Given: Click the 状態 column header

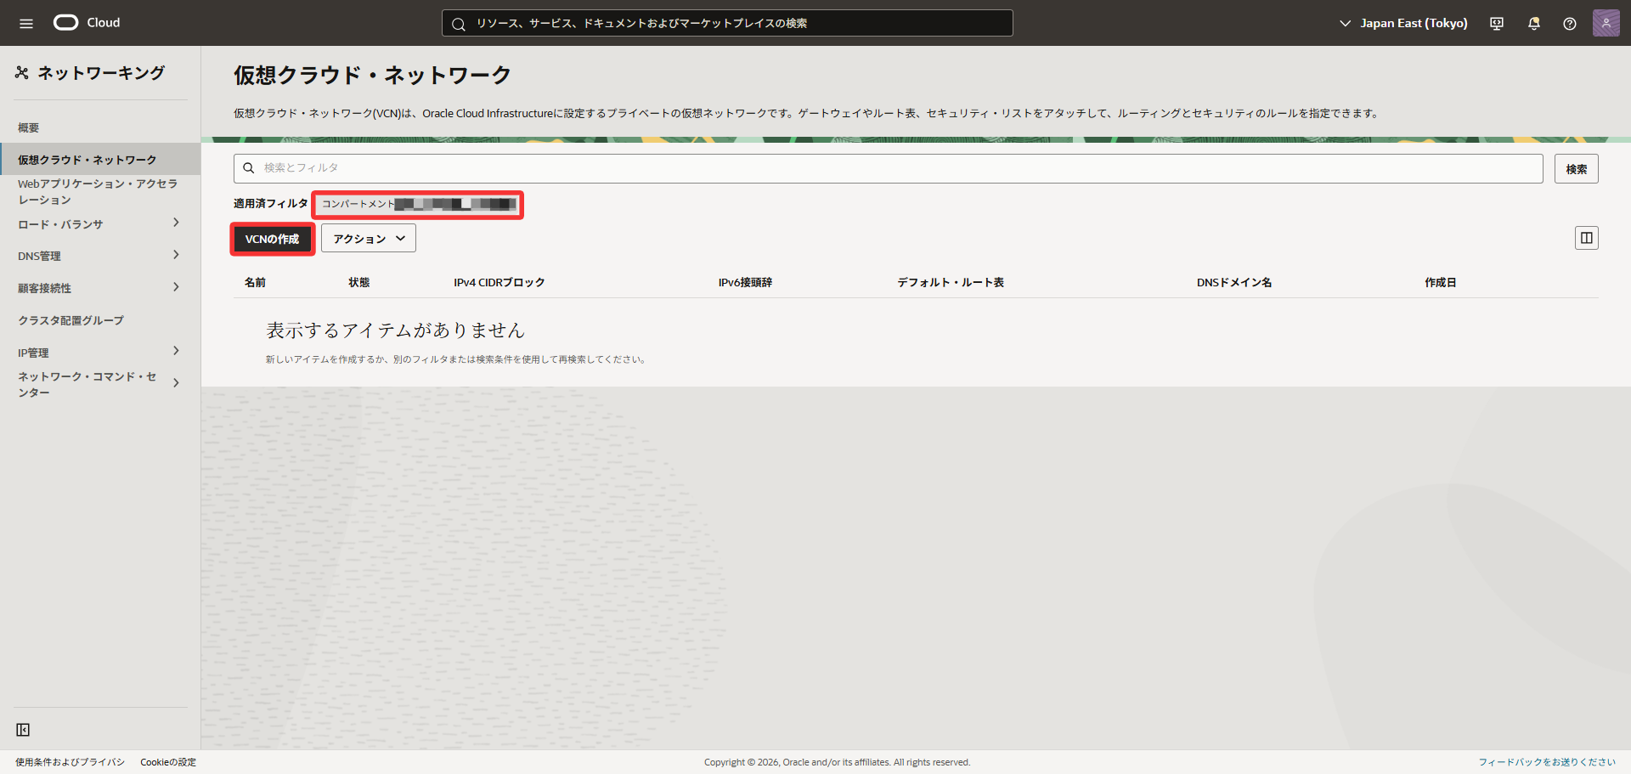Looking at the screenshot, I should click(359, 282).
